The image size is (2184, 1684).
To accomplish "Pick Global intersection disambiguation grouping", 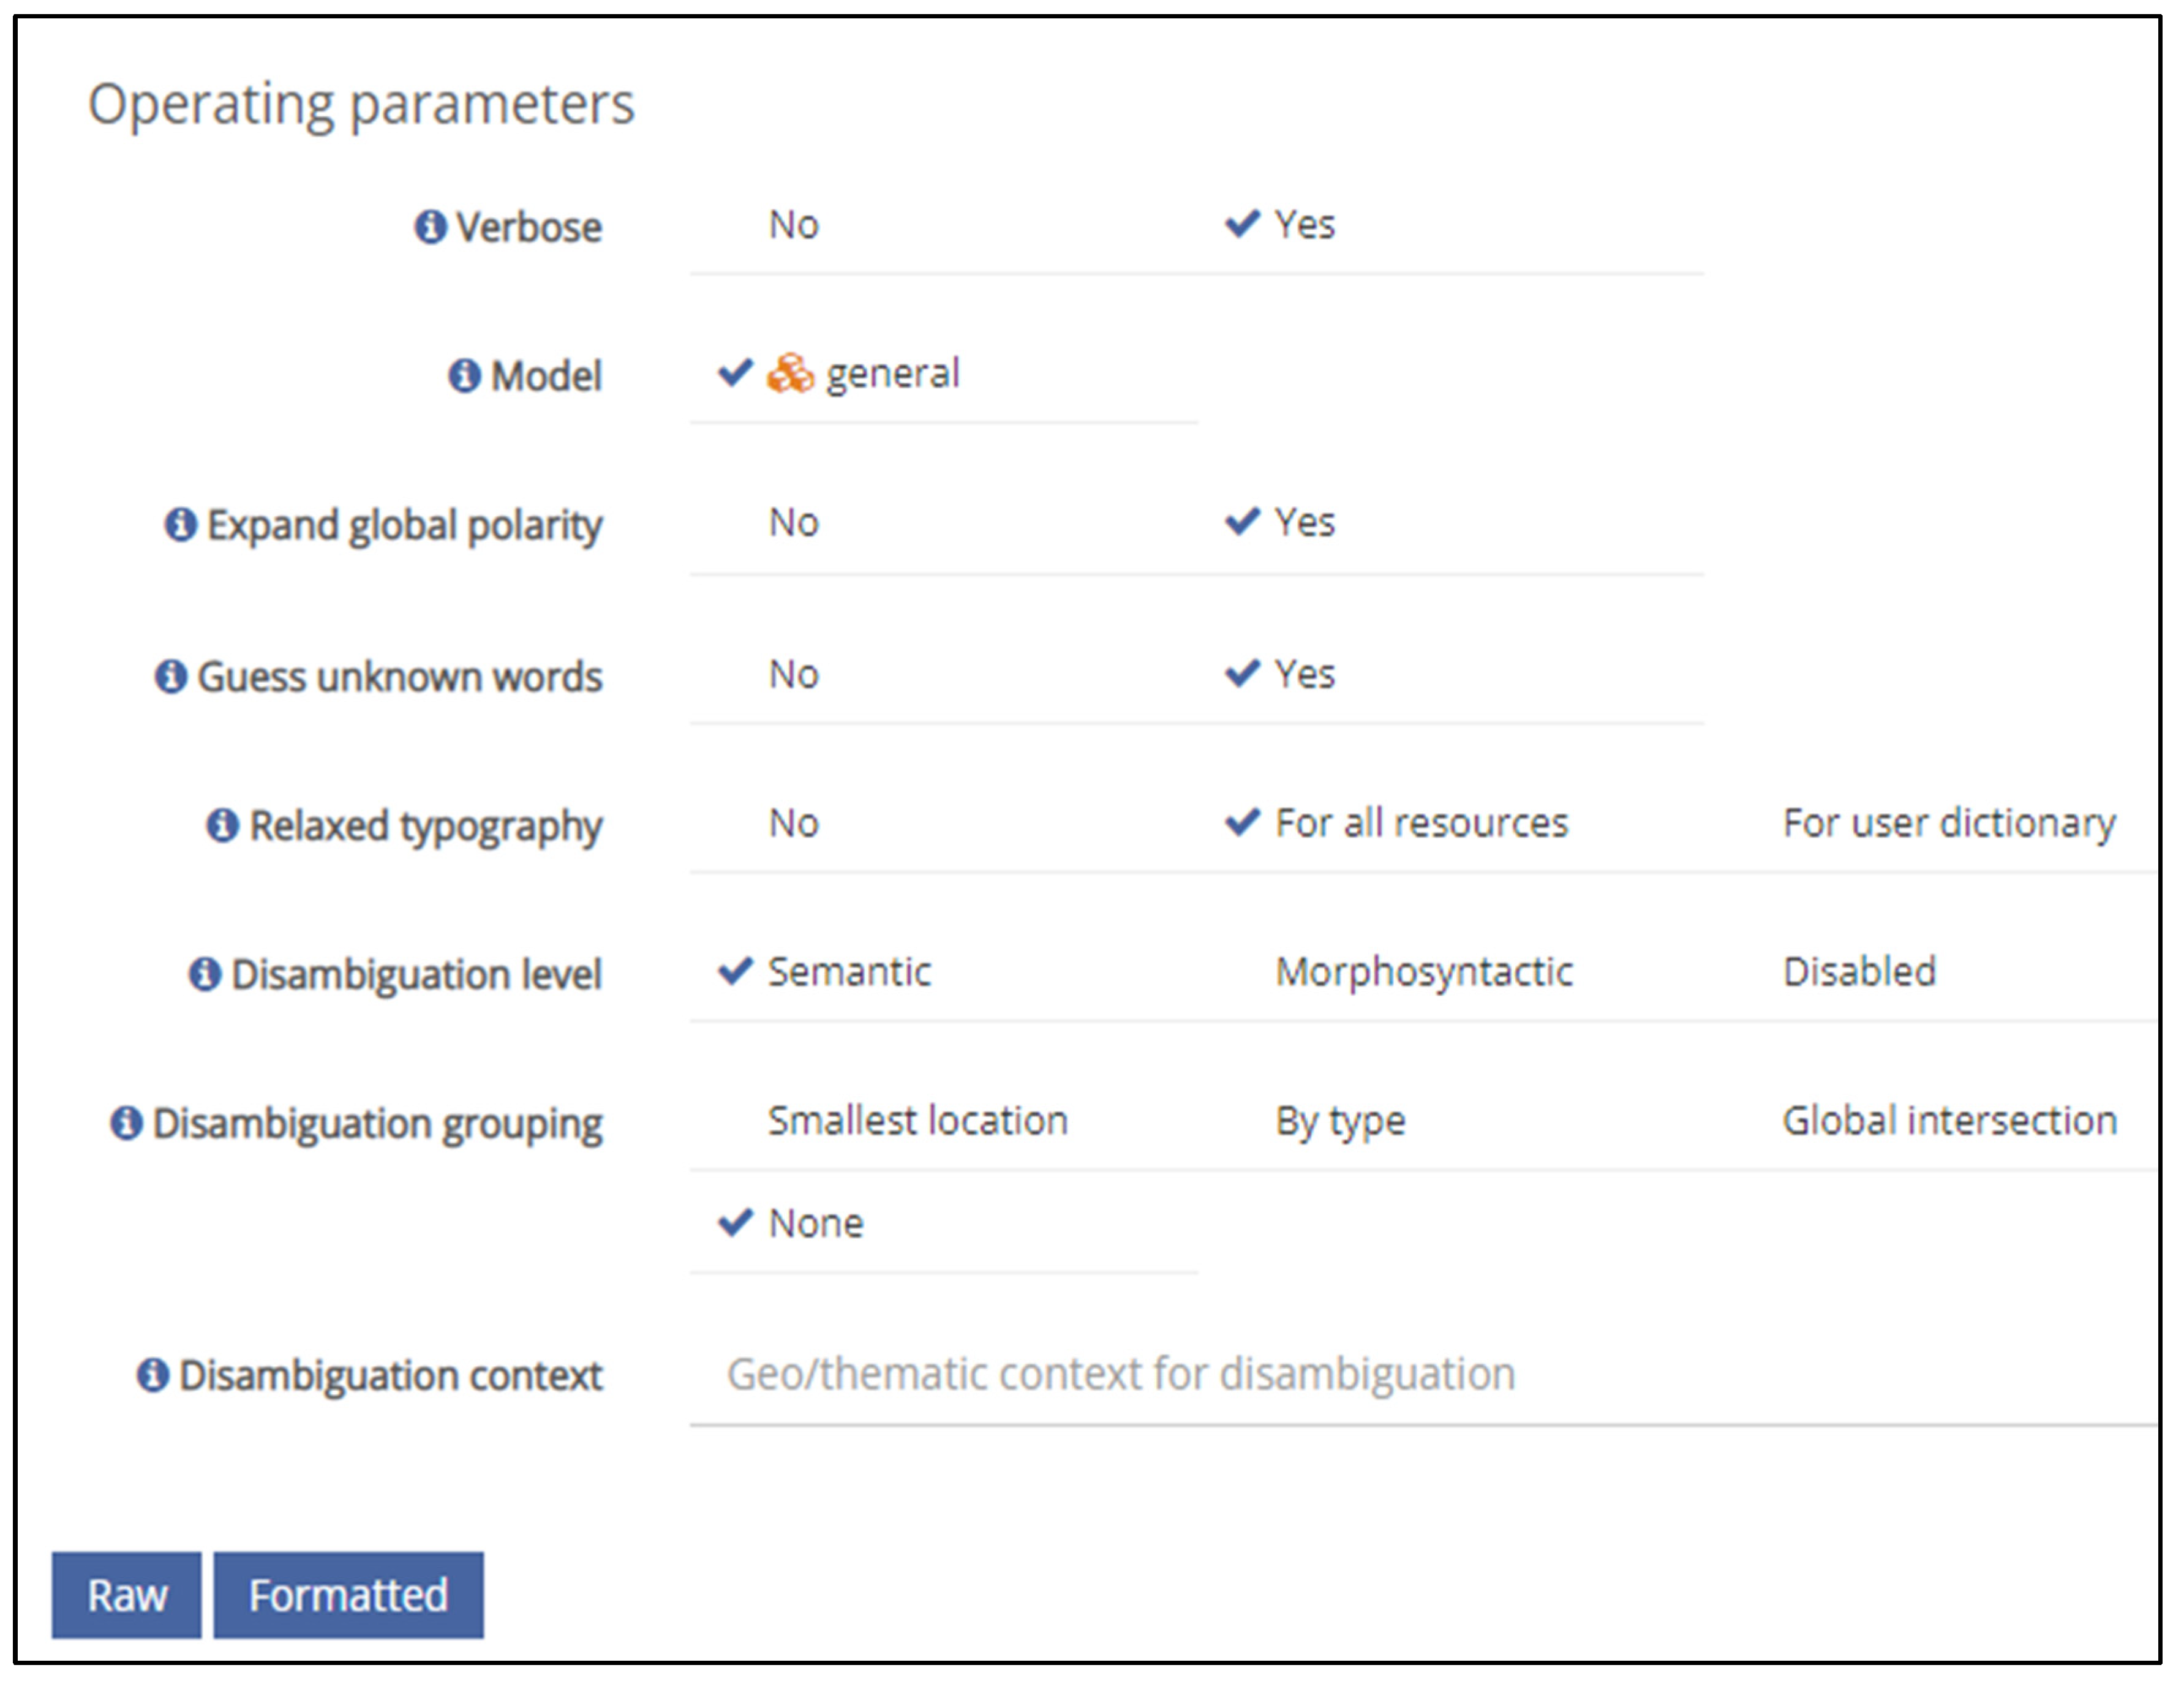I will 1949,1121.
